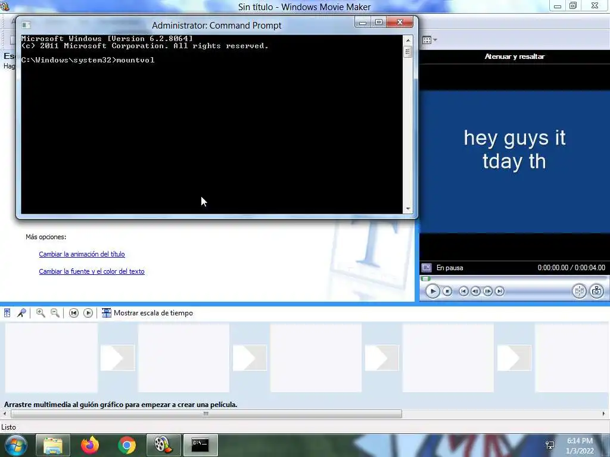
Task: Click the audio levels icon on storyboard toolbar
Action: pyautogui.click(x=7, y=313)
